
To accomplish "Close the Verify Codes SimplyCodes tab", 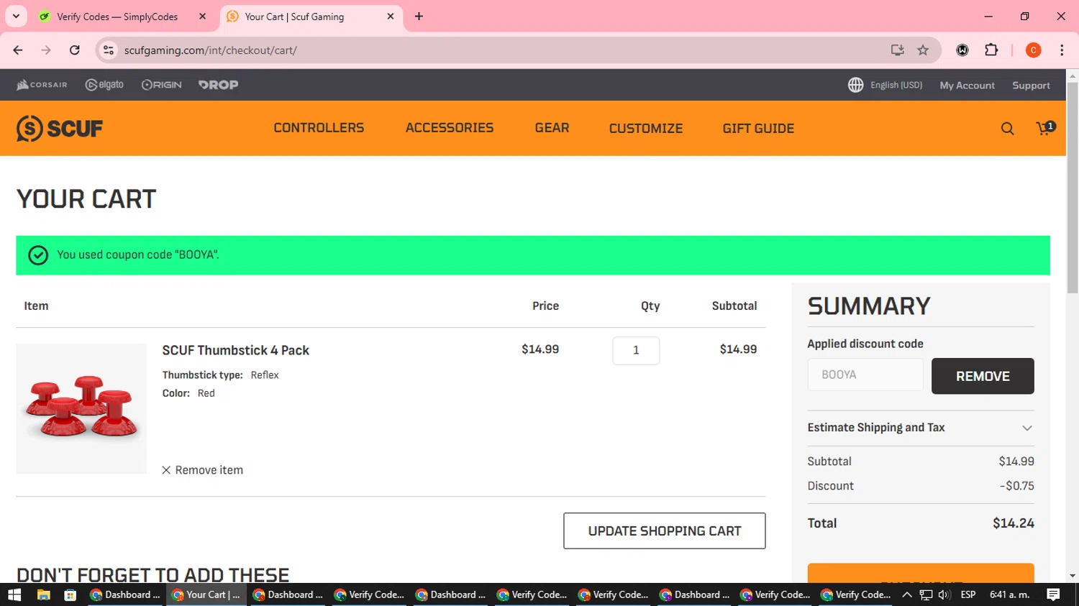I will 202,16.
